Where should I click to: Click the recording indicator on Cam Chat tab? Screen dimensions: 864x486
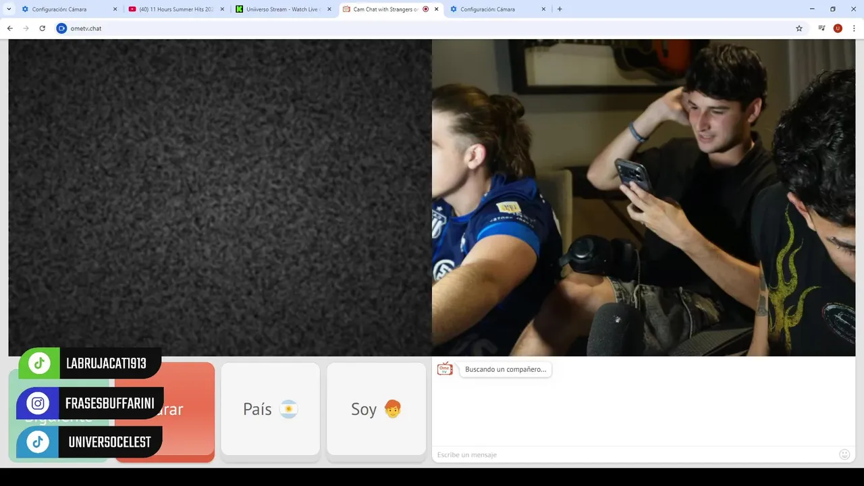(425, 9)
